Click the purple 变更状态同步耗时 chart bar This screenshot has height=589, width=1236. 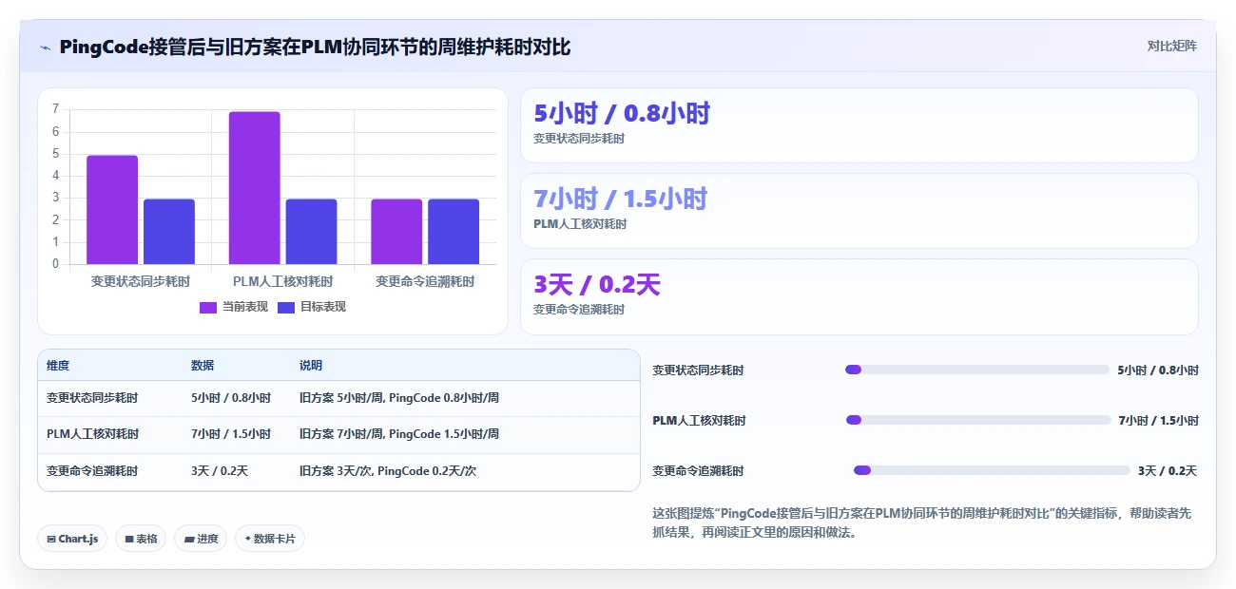[112, 210]
